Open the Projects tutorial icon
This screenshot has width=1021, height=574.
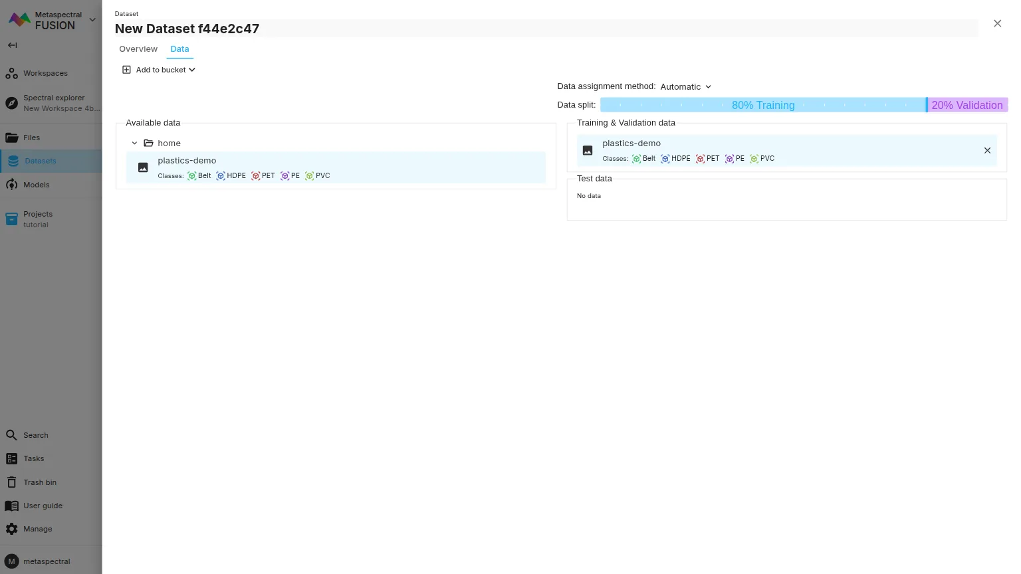(12, 219)
